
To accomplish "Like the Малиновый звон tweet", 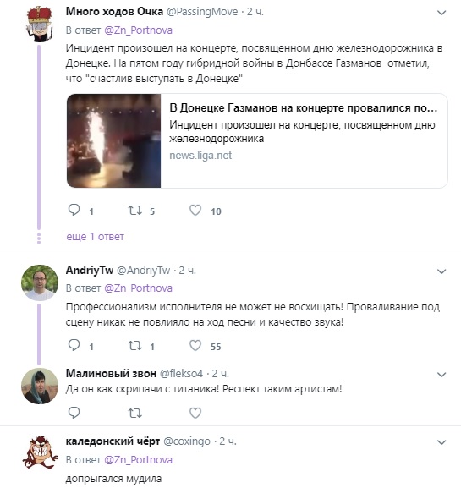I will pyautogui.click(x=195, y=413).
